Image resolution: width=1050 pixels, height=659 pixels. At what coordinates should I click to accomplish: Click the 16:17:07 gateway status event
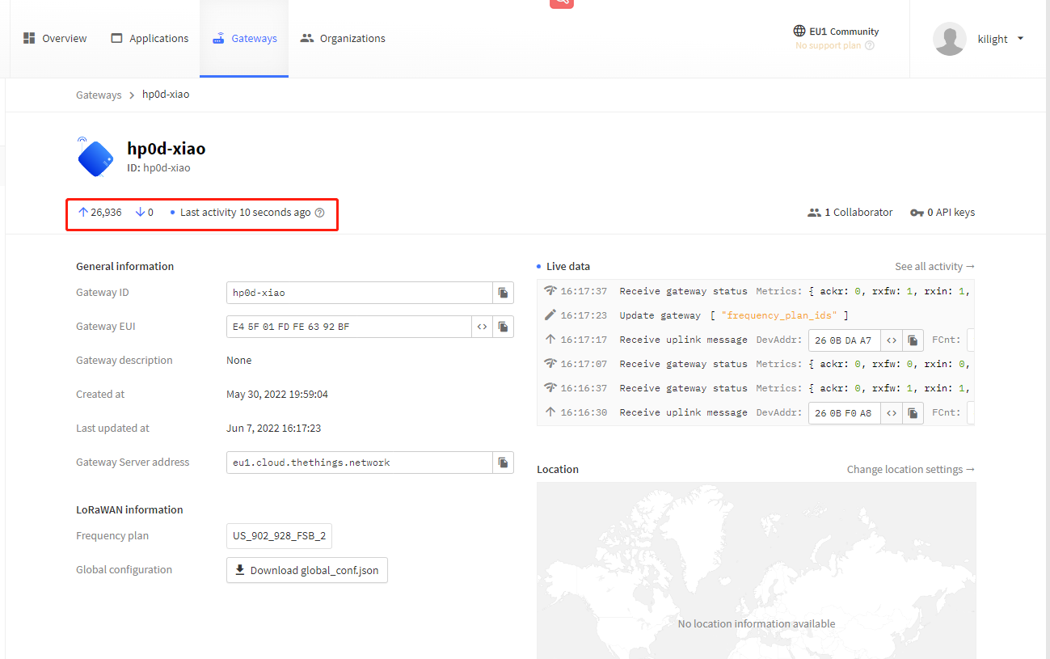(756, 364)
